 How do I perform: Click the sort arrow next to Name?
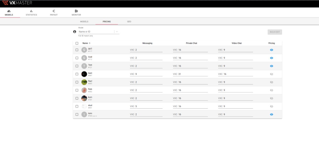90,43
